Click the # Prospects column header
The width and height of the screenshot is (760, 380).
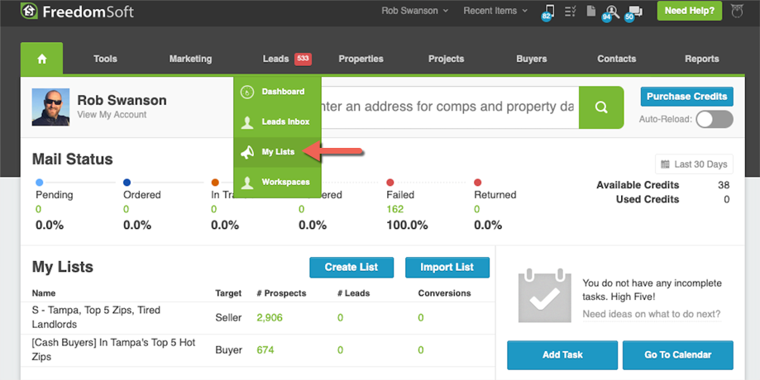tap(281, 293)
